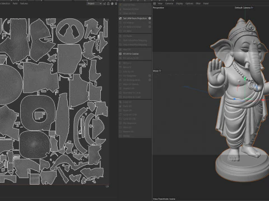Click first icon right of Project dropdown
Viewport: 269px width, 201px height.
coord(104,3)
